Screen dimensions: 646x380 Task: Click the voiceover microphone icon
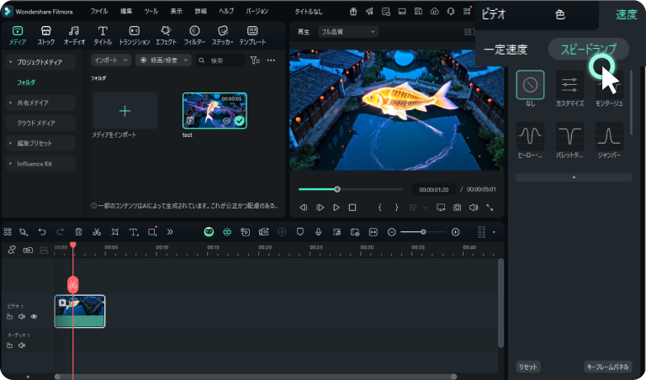(x=319, y=232)
